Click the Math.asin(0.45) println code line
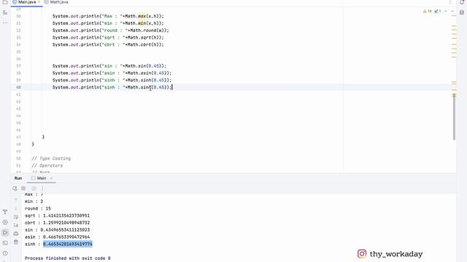This screenshot has height=262, width=467. tap(112, 73)
